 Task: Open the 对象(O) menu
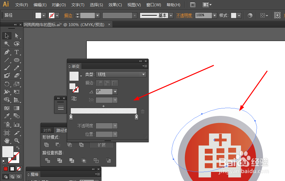pyautogui.click(x=59, y=5)
